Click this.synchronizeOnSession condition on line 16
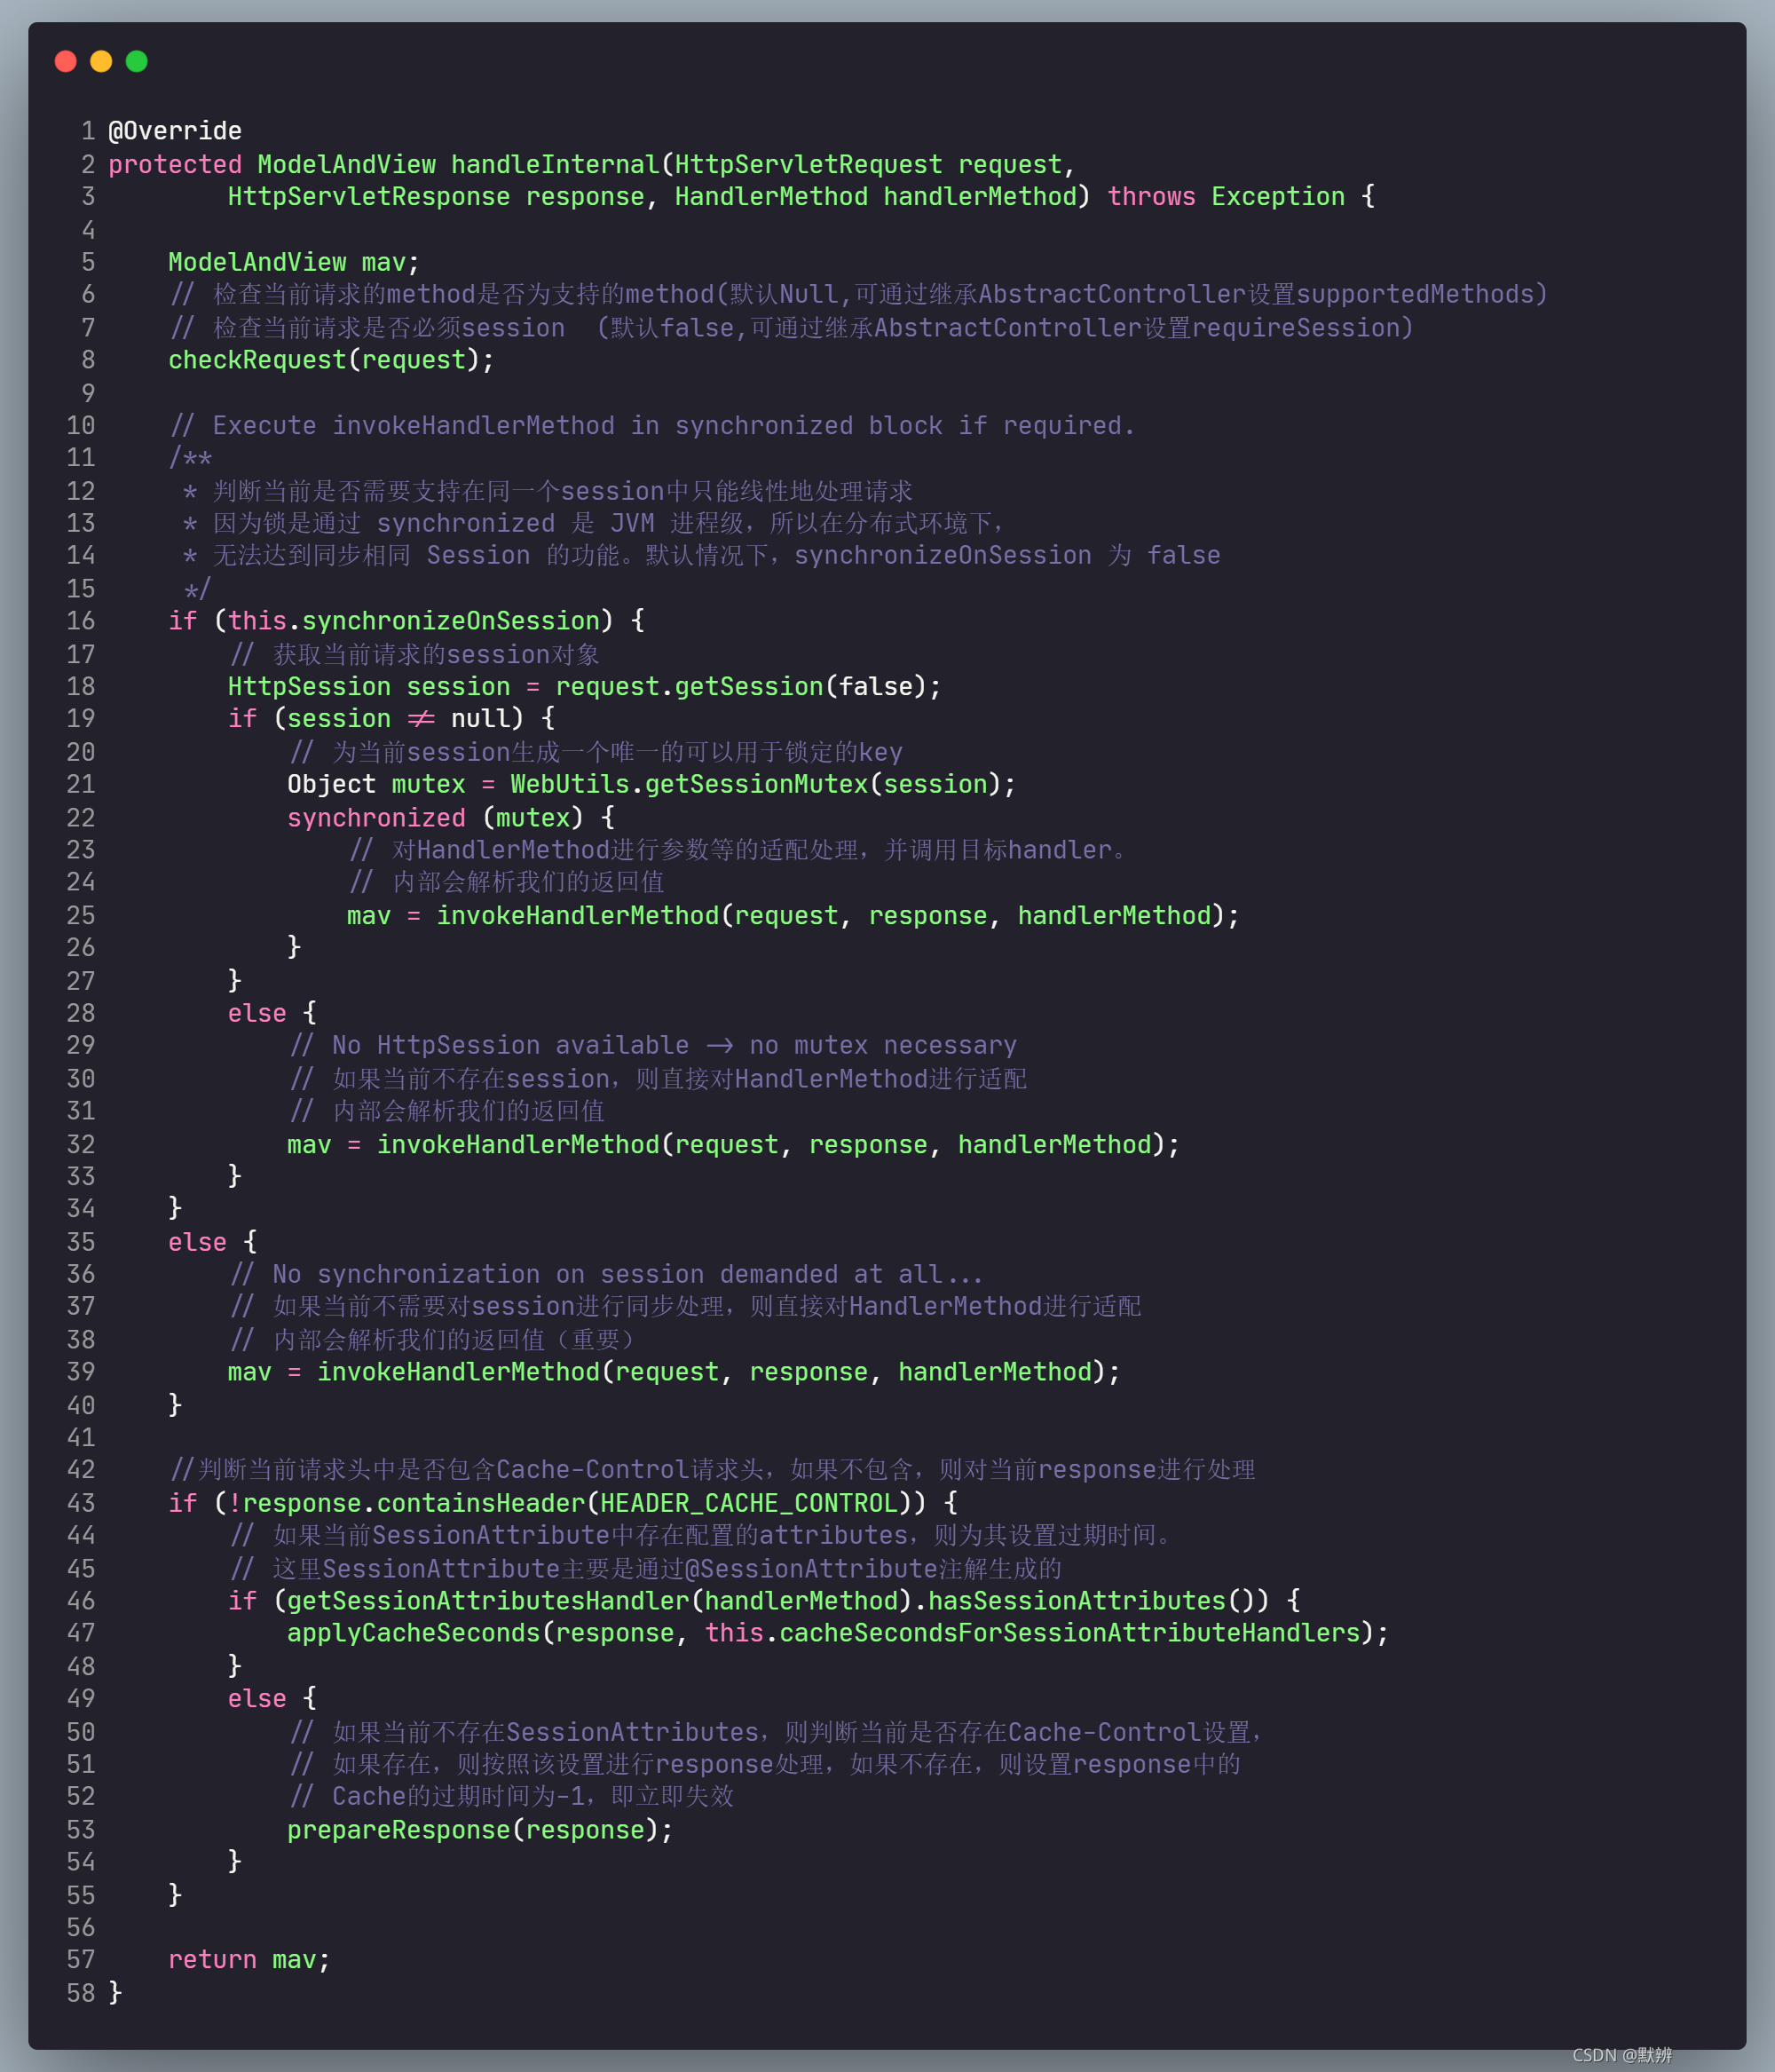Screen dimensions: 1775x2072 [413, 620]
